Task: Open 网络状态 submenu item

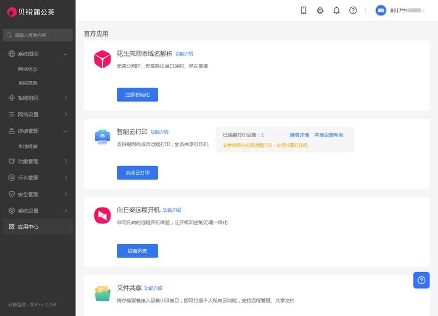Action: click(x=28, y=69)
